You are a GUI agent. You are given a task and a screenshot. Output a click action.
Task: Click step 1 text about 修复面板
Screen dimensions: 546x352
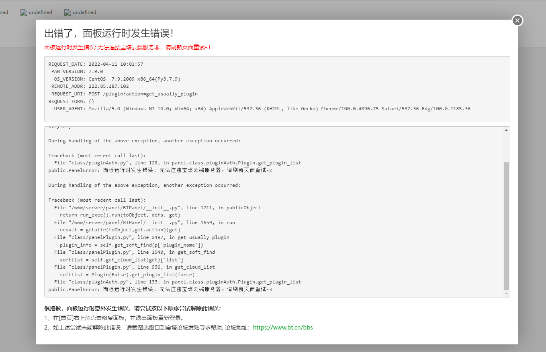(x=115, y=318)
